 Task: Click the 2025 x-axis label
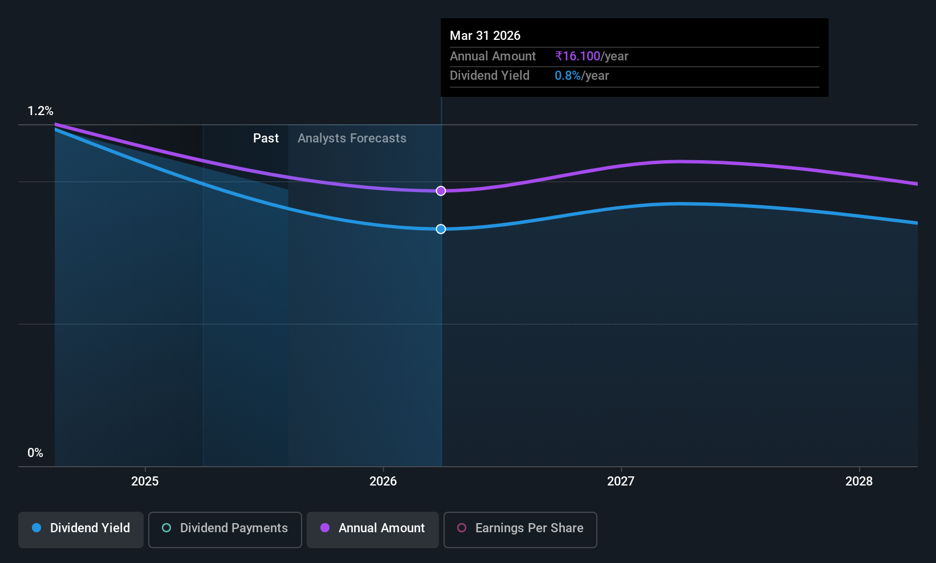coord(145,482)
